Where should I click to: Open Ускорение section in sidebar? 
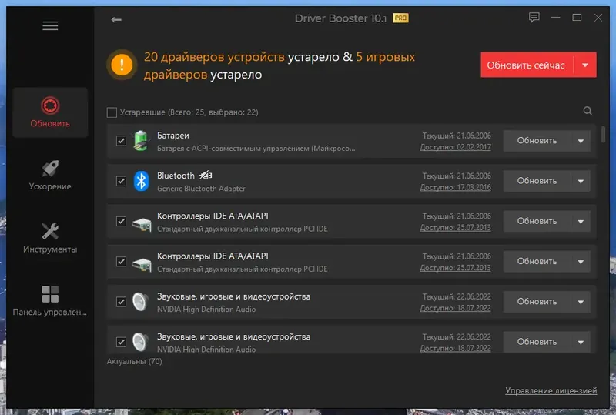point(50,176)
